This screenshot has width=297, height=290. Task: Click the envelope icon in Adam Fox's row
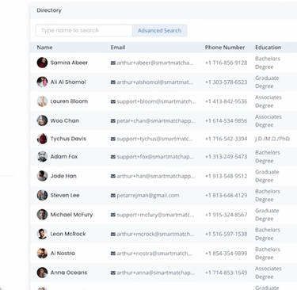[113, 157]
